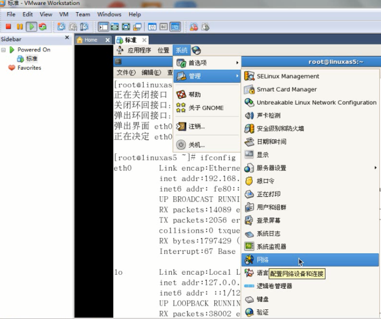Open 验证 authentication entry
381x319 pixels.
coord(310,312)
